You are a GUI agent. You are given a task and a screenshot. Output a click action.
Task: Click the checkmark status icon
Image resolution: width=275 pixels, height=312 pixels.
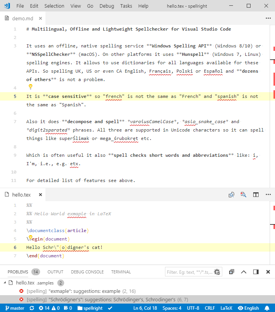[110, 308]
